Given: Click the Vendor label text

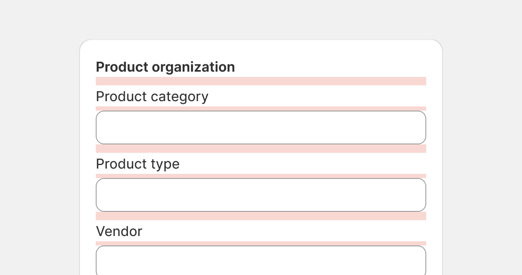Looking at the screenshot, I should click(x=119, y=231).
